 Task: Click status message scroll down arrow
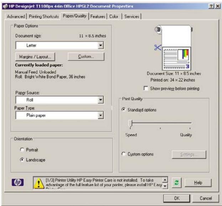click(165, 186)
